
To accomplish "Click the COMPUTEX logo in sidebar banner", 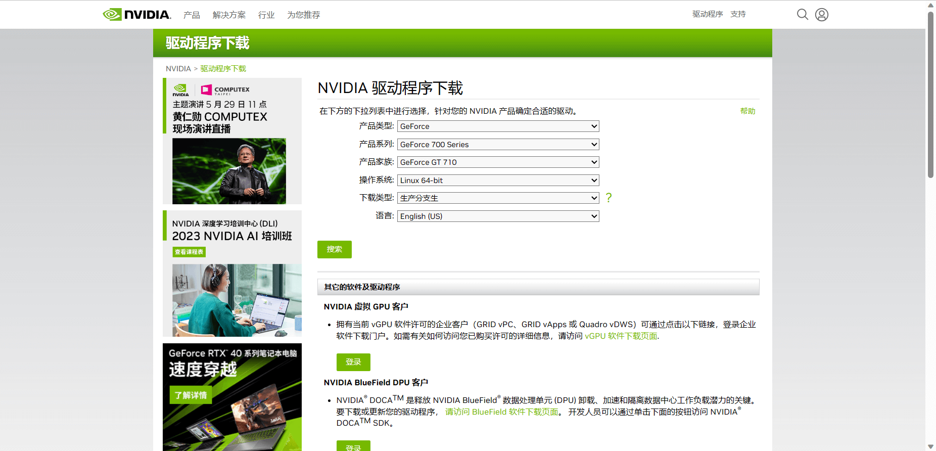I will [225, 90].
